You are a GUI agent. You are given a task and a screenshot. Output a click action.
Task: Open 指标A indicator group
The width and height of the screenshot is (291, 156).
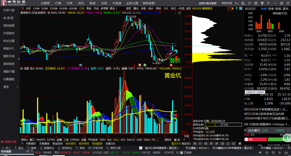[x=24, y=140]
